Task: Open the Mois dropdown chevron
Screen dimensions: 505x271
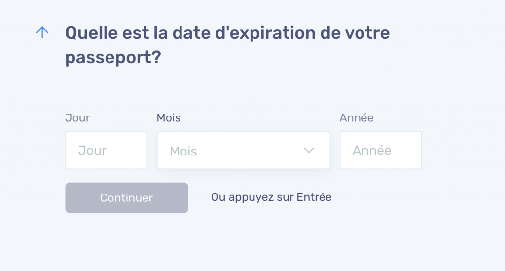Action: [x=309, y=150]
